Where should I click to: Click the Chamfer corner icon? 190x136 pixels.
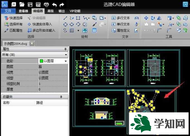169,31
